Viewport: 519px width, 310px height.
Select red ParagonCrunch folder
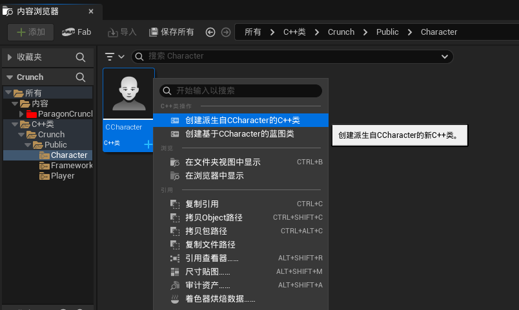59,114
